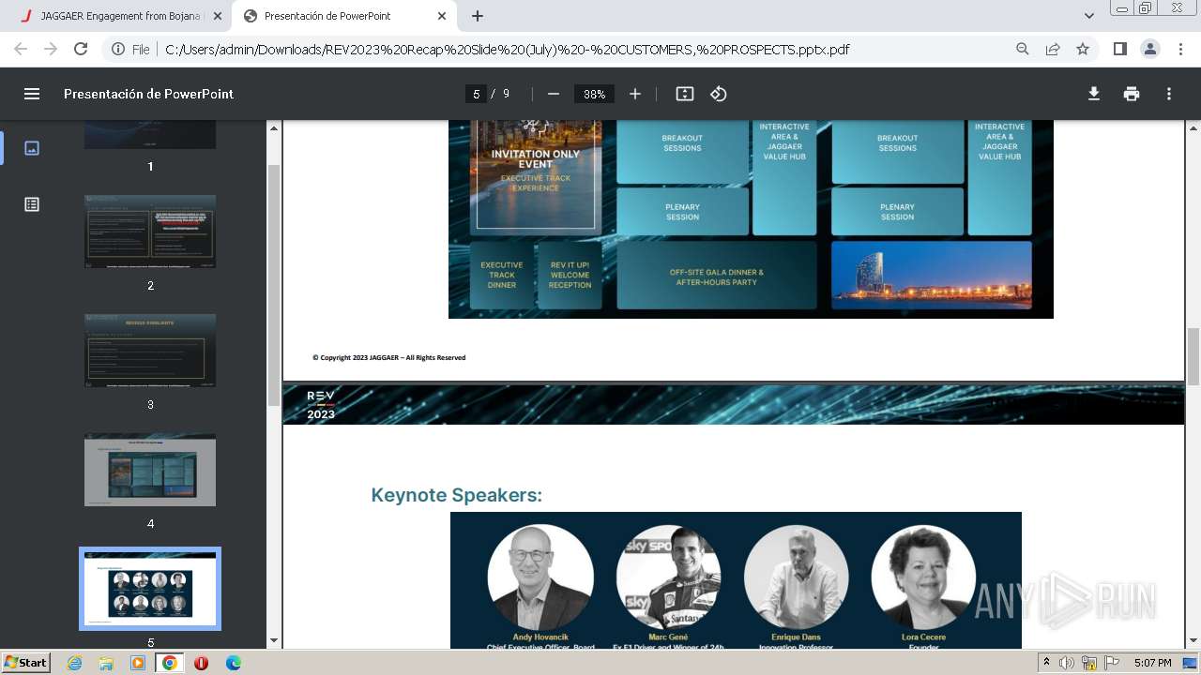Click the Windows Start button

(x=26, y=662)
